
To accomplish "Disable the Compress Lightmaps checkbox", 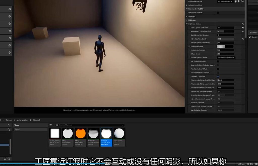I will 218,76.
